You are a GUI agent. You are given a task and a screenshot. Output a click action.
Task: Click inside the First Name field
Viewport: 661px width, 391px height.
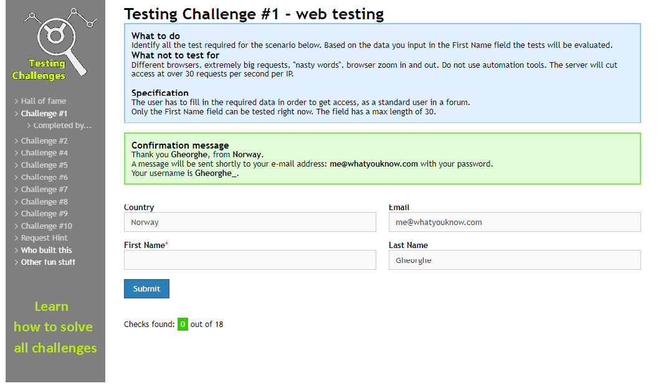(x=249, y=259)
